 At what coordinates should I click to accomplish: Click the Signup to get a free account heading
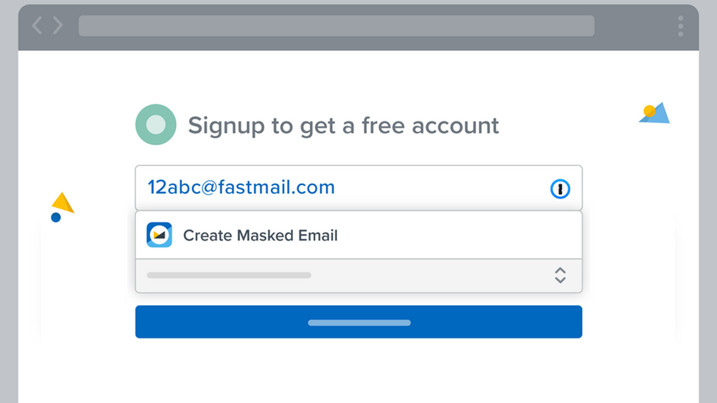[343, 126]
